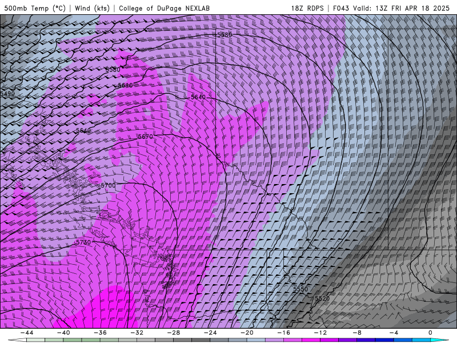Click the -32 colorbar scale label
457x343 pixels.
point(137,333)
